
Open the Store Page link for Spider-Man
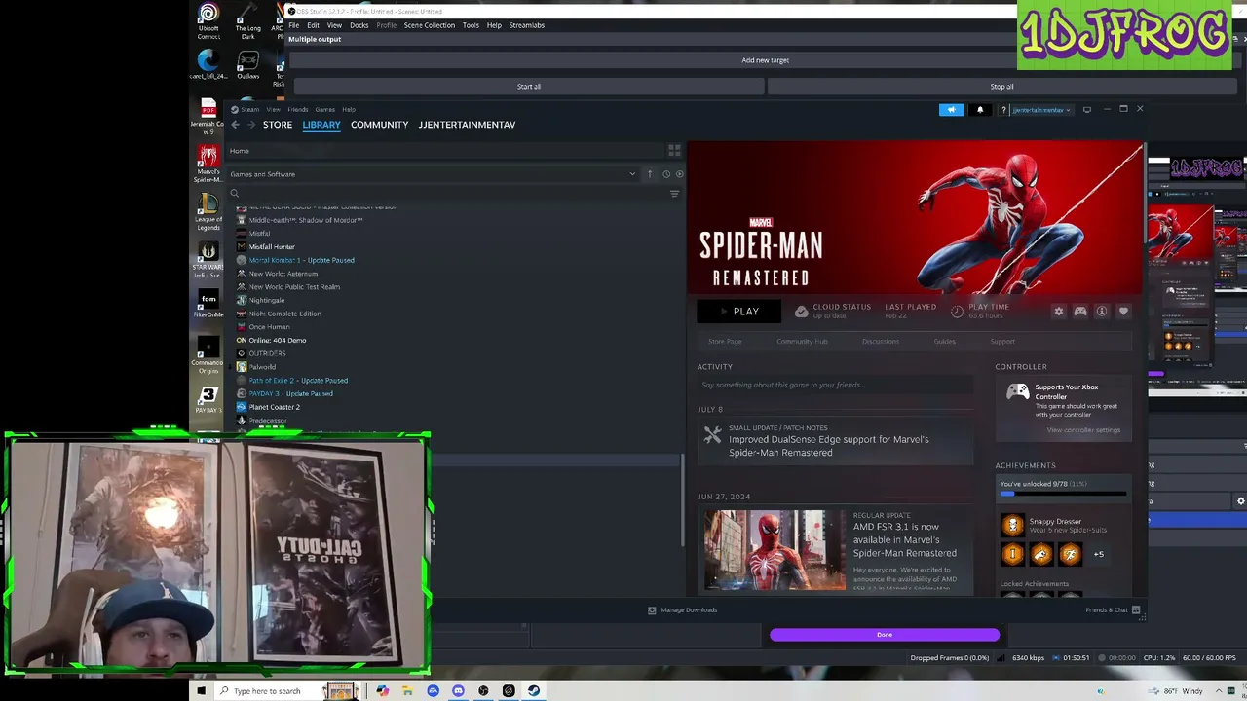(725, 342)
